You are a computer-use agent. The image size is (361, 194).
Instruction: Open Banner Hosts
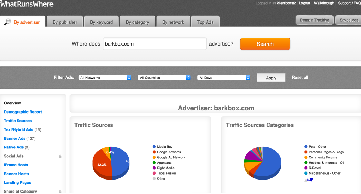pos(16,174)
